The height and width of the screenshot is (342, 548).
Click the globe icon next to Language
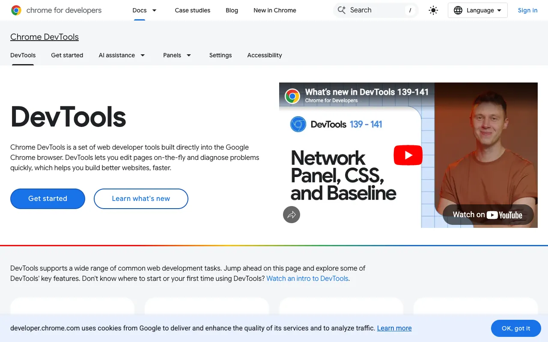pyautogui.click(x=458, y=10)
